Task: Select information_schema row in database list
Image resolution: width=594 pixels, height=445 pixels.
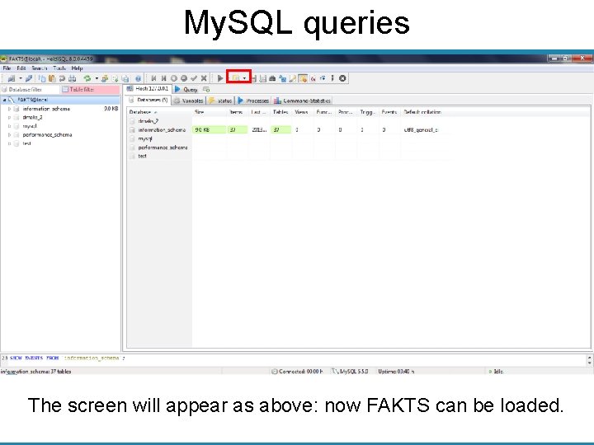Action: (162, 130)
